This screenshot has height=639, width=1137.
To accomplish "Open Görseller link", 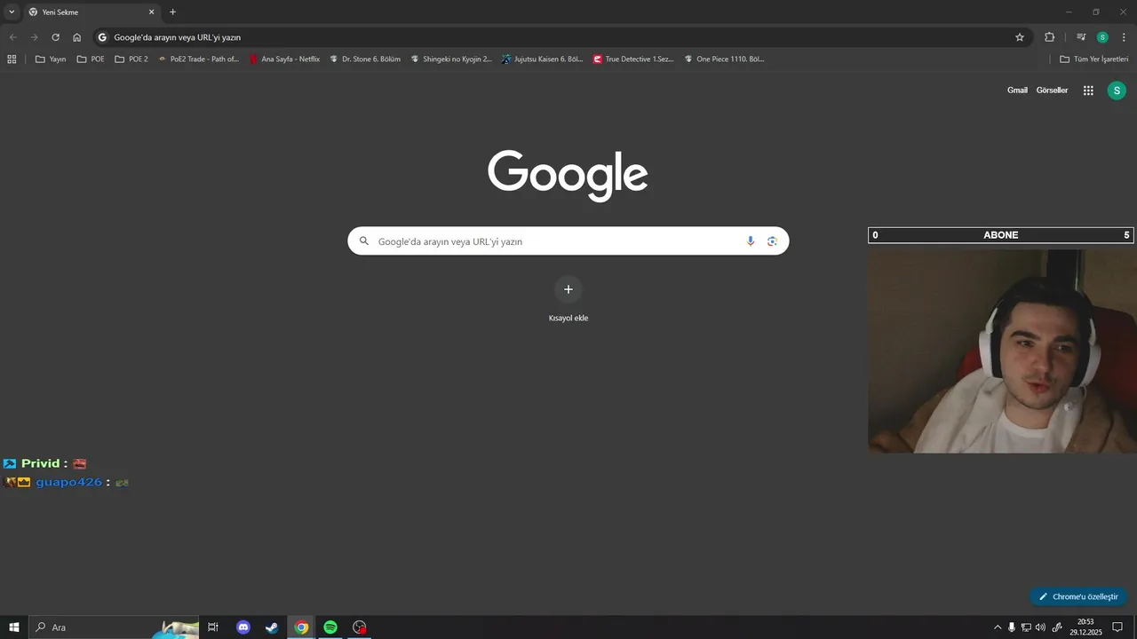I will tap(1052, 91).
